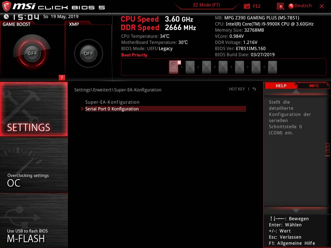This screenshot has height=248, width=331.
Task: Click the BIOS Mode UEFI/Legacy text
Action: 147,48
